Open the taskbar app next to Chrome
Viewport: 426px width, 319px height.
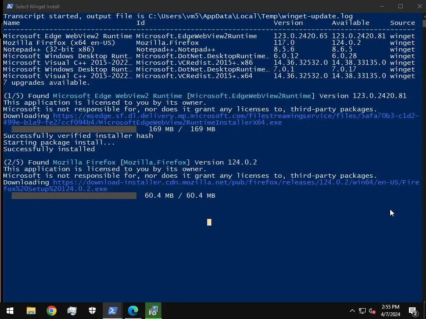click(72, 311)
